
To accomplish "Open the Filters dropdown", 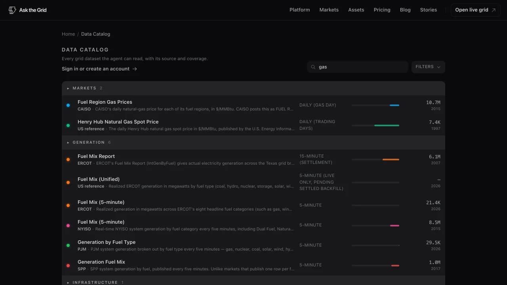I will coord(428,67).
